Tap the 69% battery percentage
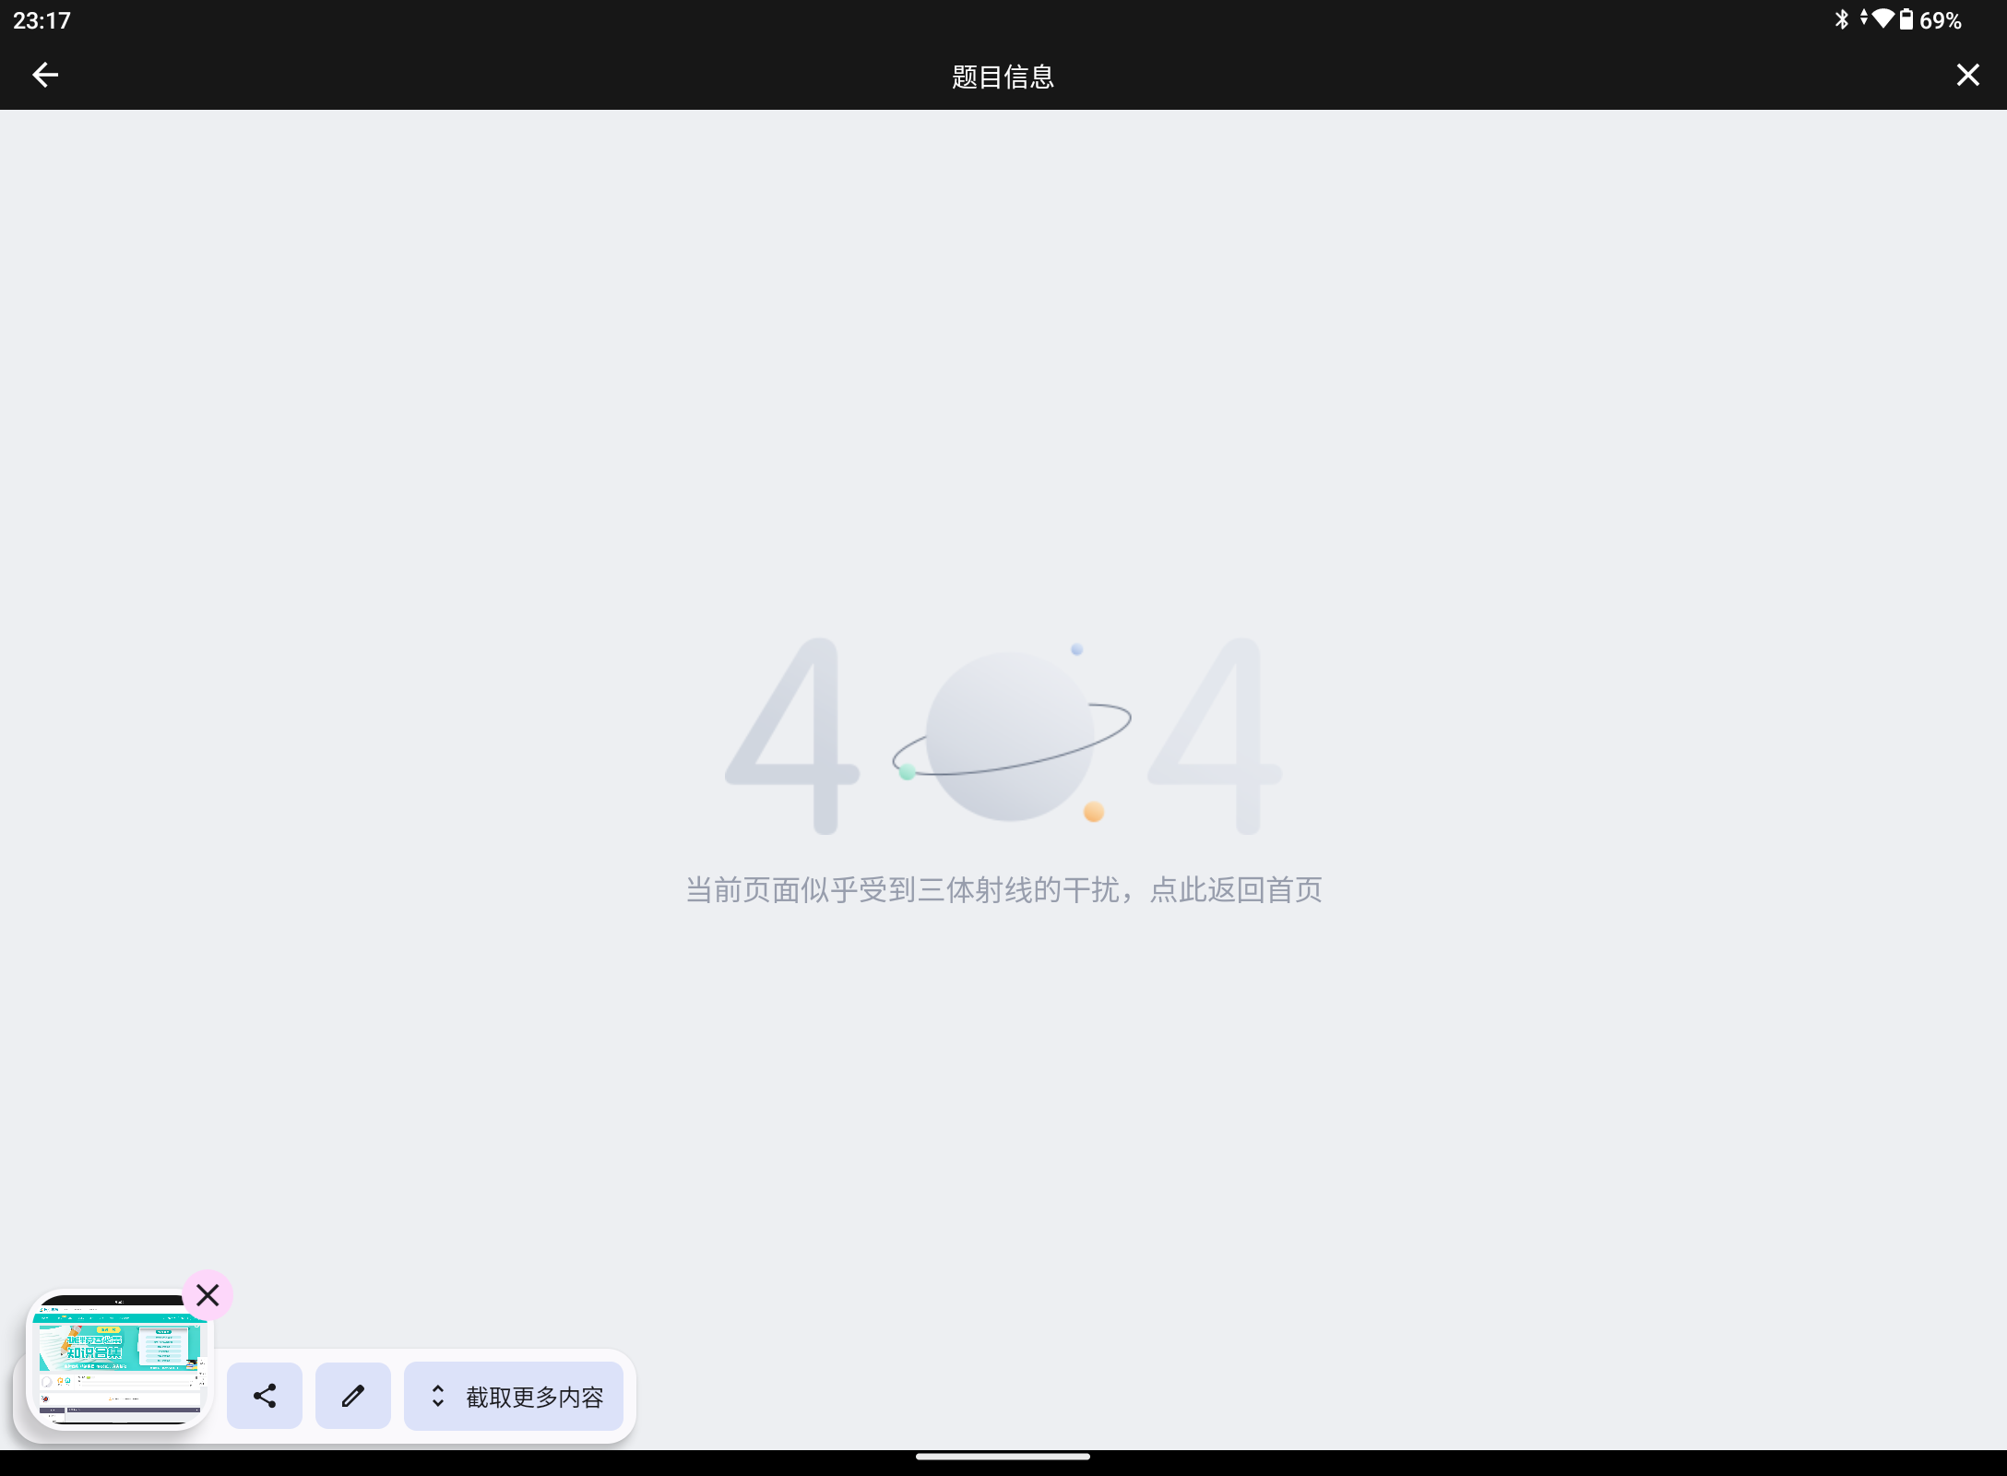 (x=1941, y=20)
